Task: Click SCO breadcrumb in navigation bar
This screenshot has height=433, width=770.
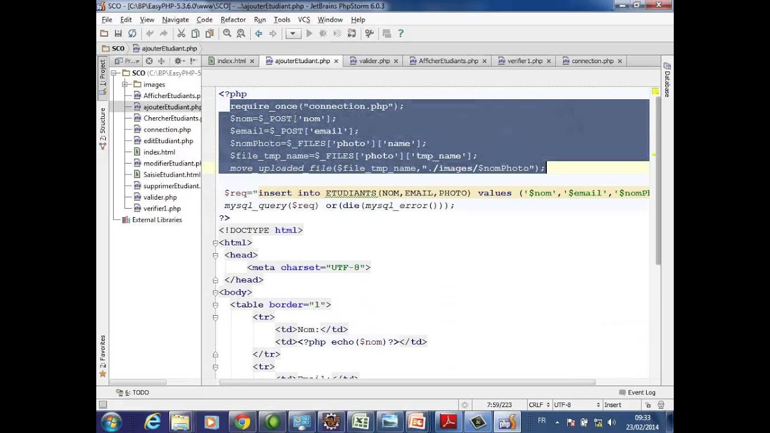Action: click(x=113, y=48)
